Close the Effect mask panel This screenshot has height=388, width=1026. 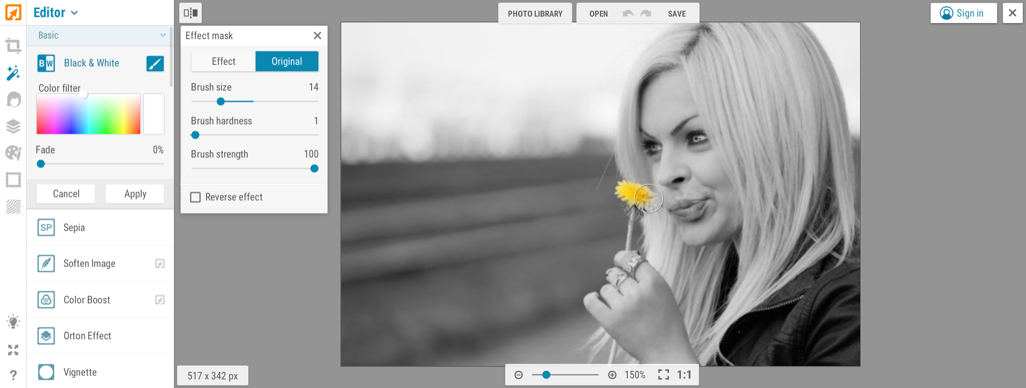tap(317, 36)
